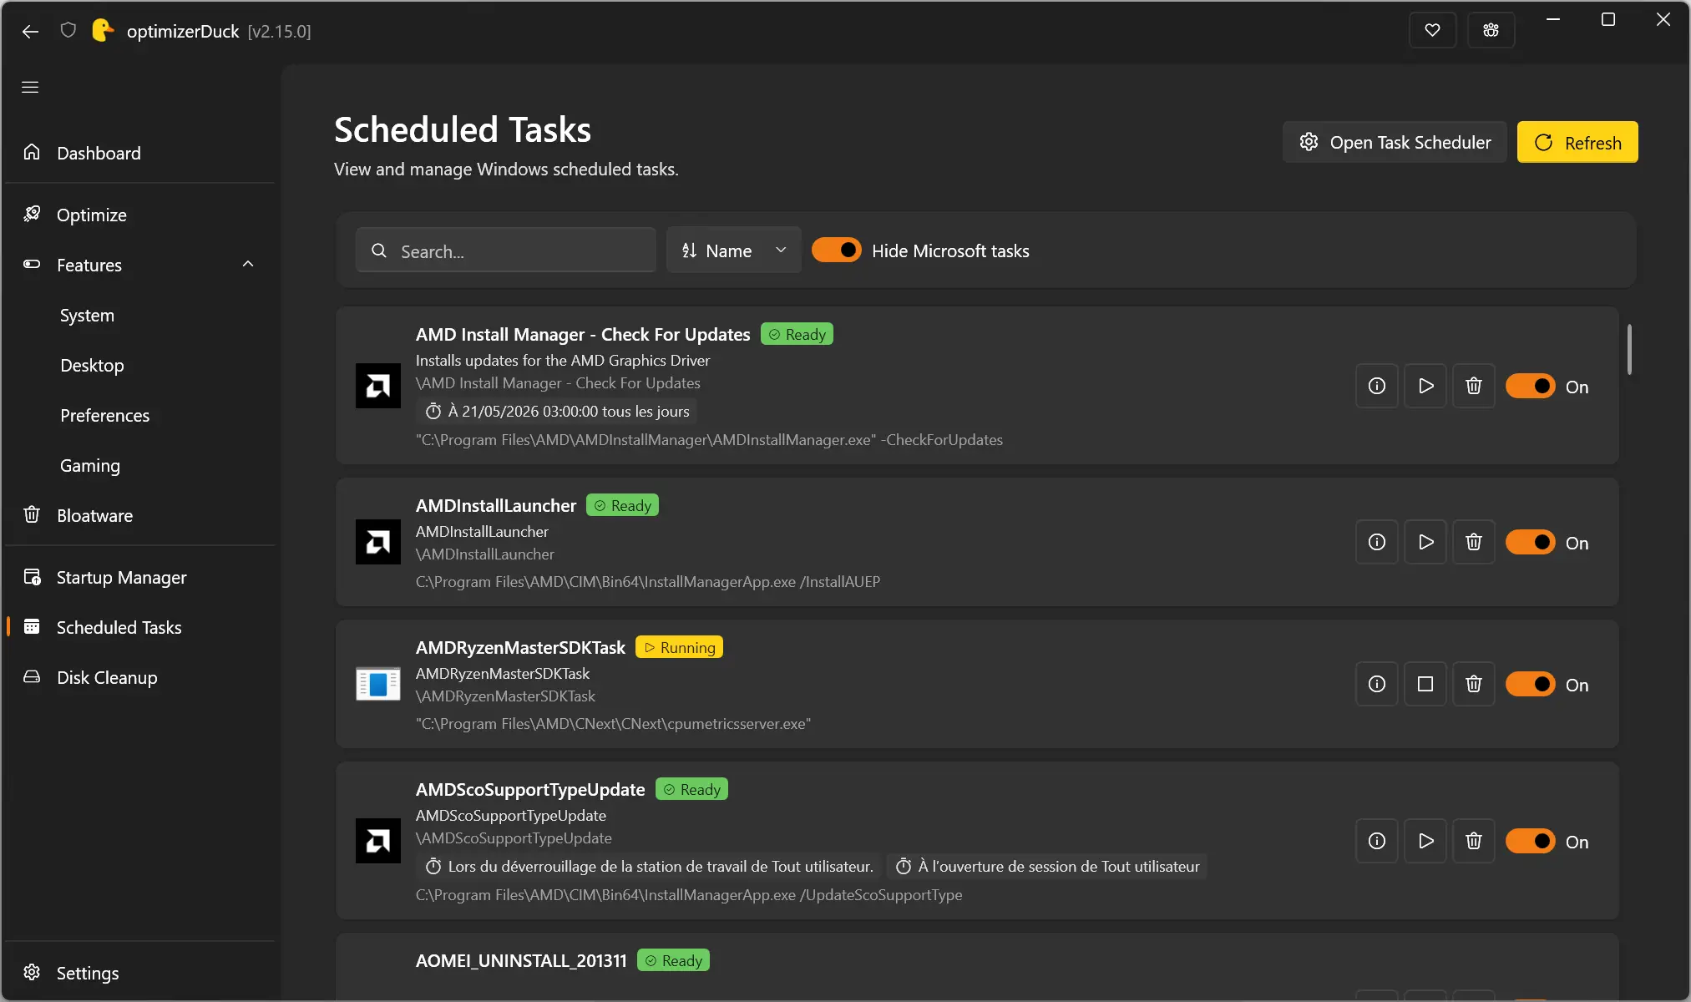Stop the running AMDRyzenMasterSDKTask
The image size is (1691, 1002).
pos(1425,684)
